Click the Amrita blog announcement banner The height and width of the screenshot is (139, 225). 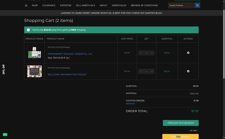(111, 13)
